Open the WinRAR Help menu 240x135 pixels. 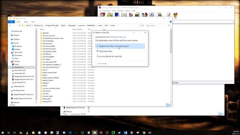point(133,10)
